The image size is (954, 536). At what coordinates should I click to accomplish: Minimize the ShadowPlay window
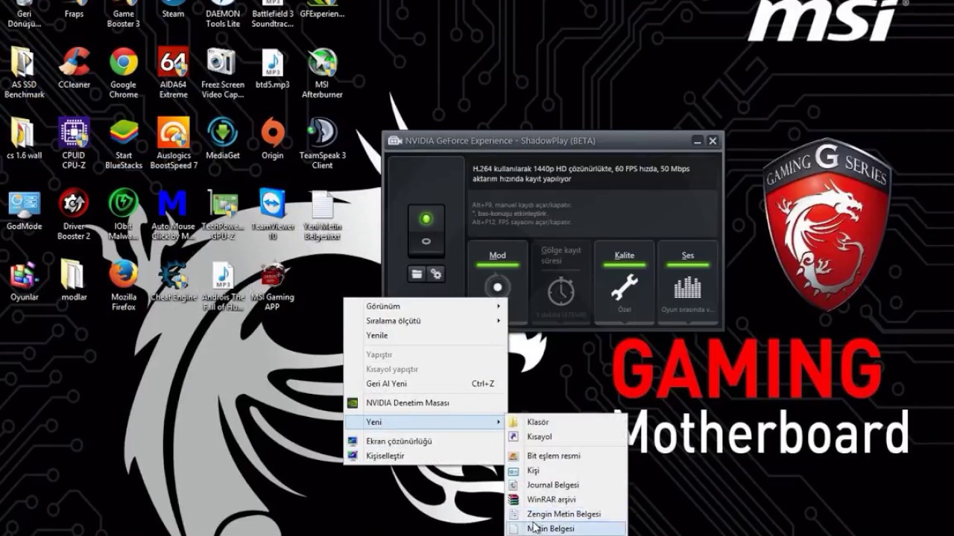point(698,141)
